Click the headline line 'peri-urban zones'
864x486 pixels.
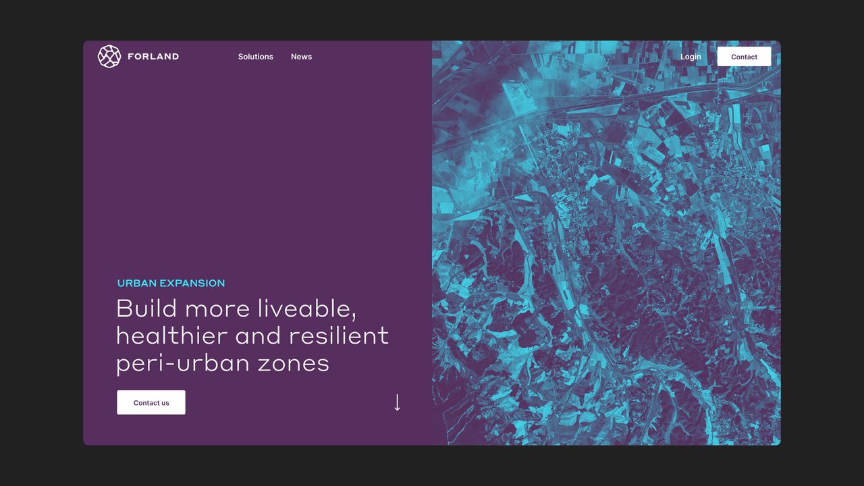(x=223, y=363)
